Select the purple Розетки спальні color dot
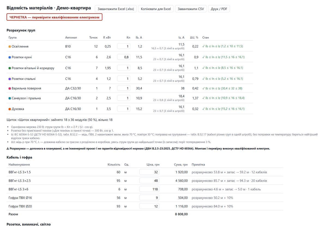The image size is (327, 226). [10, 79]
